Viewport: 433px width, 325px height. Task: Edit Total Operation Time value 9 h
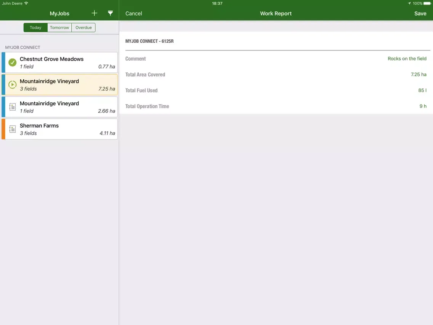[x=423, y=106]
